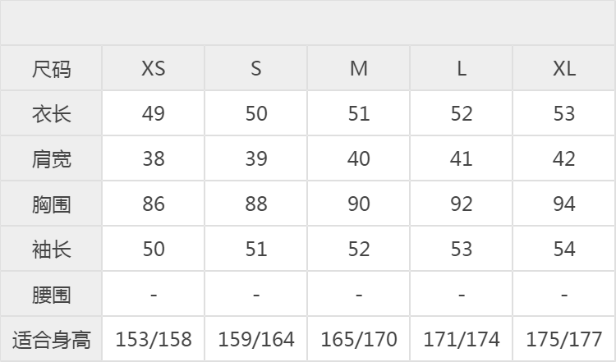Viewport: 616px width, 362px height.
Task: Click the 适合身高 row label
Action: tap(51, 340)
